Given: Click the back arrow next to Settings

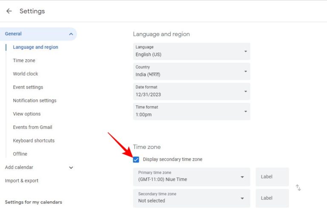Looking at the screenshot, I should click(9, 11).
